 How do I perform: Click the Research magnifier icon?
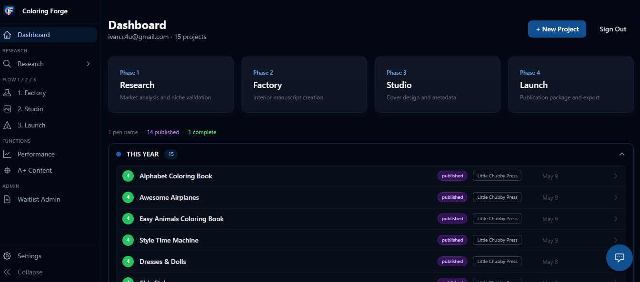(x=7, y=64)
